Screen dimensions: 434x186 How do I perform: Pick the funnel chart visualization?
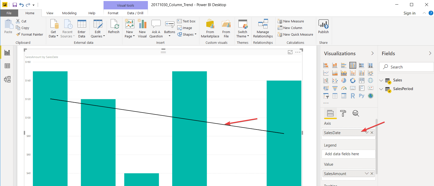point(335,88)
